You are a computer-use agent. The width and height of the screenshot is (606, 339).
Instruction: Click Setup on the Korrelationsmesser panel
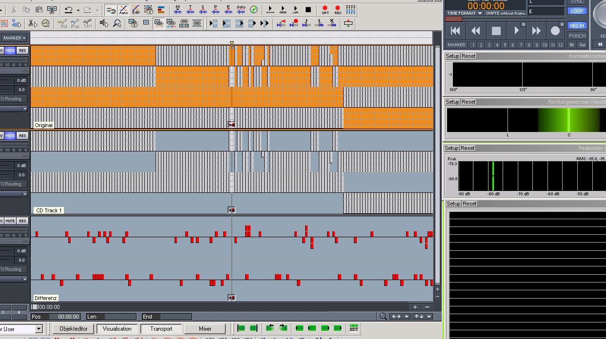tap(452, 56)
